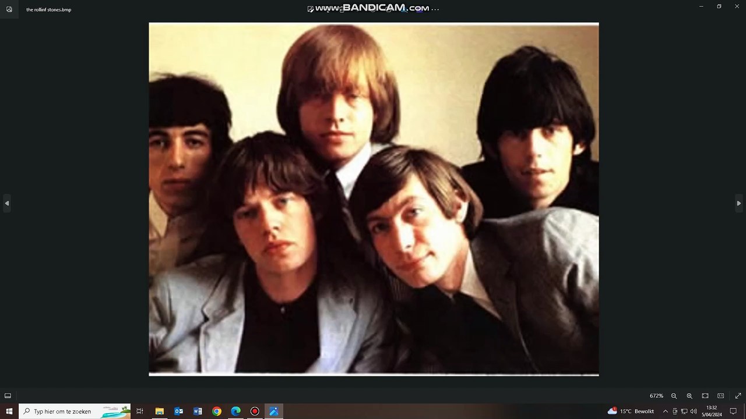Viewport: 746px width, 419px height.
Task: Go to the next image arrow
Action: click(738, 203)
